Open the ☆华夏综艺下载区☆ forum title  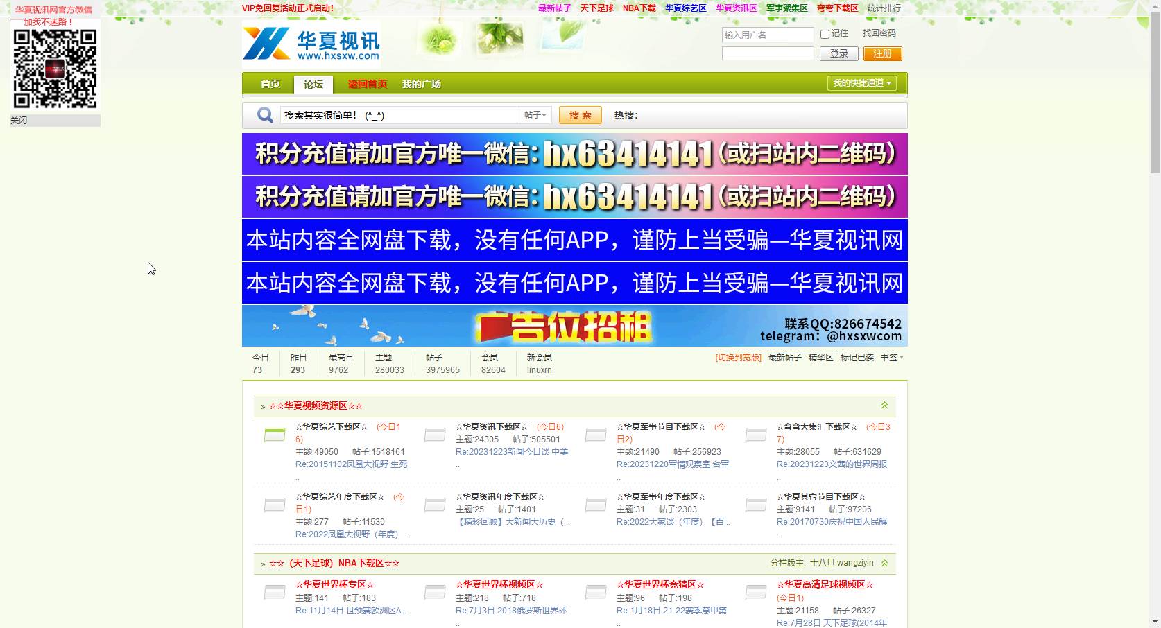coord(332,427)
